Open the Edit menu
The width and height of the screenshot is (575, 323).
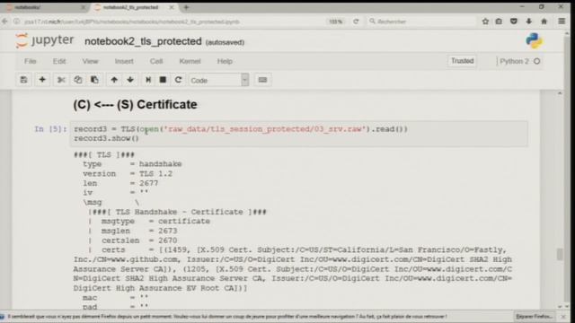[x=59, y=61]
